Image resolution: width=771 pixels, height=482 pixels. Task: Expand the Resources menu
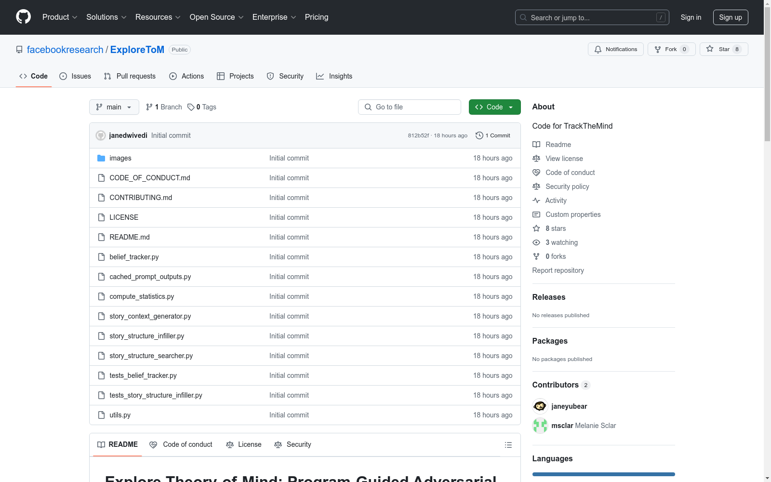pos(158,17)
